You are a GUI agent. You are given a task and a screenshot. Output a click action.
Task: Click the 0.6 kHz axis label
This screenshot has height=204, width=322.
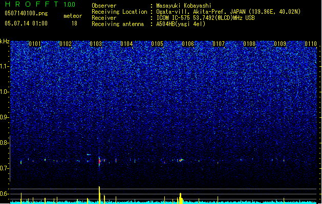pos(5,194)
